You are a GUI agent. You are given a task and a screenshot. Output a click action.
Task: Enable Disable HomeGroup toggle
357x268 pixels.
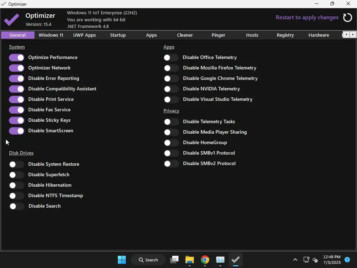point(171,143)
